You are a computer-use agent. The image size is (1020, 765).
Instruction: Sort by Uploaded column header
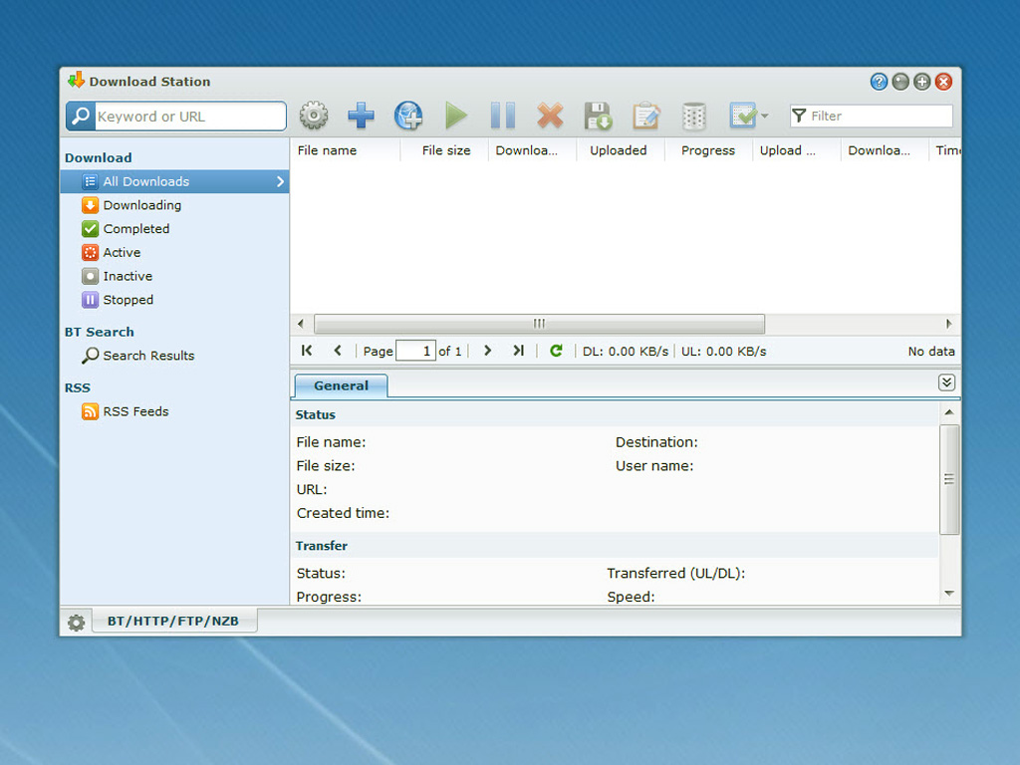pos(620,150)
